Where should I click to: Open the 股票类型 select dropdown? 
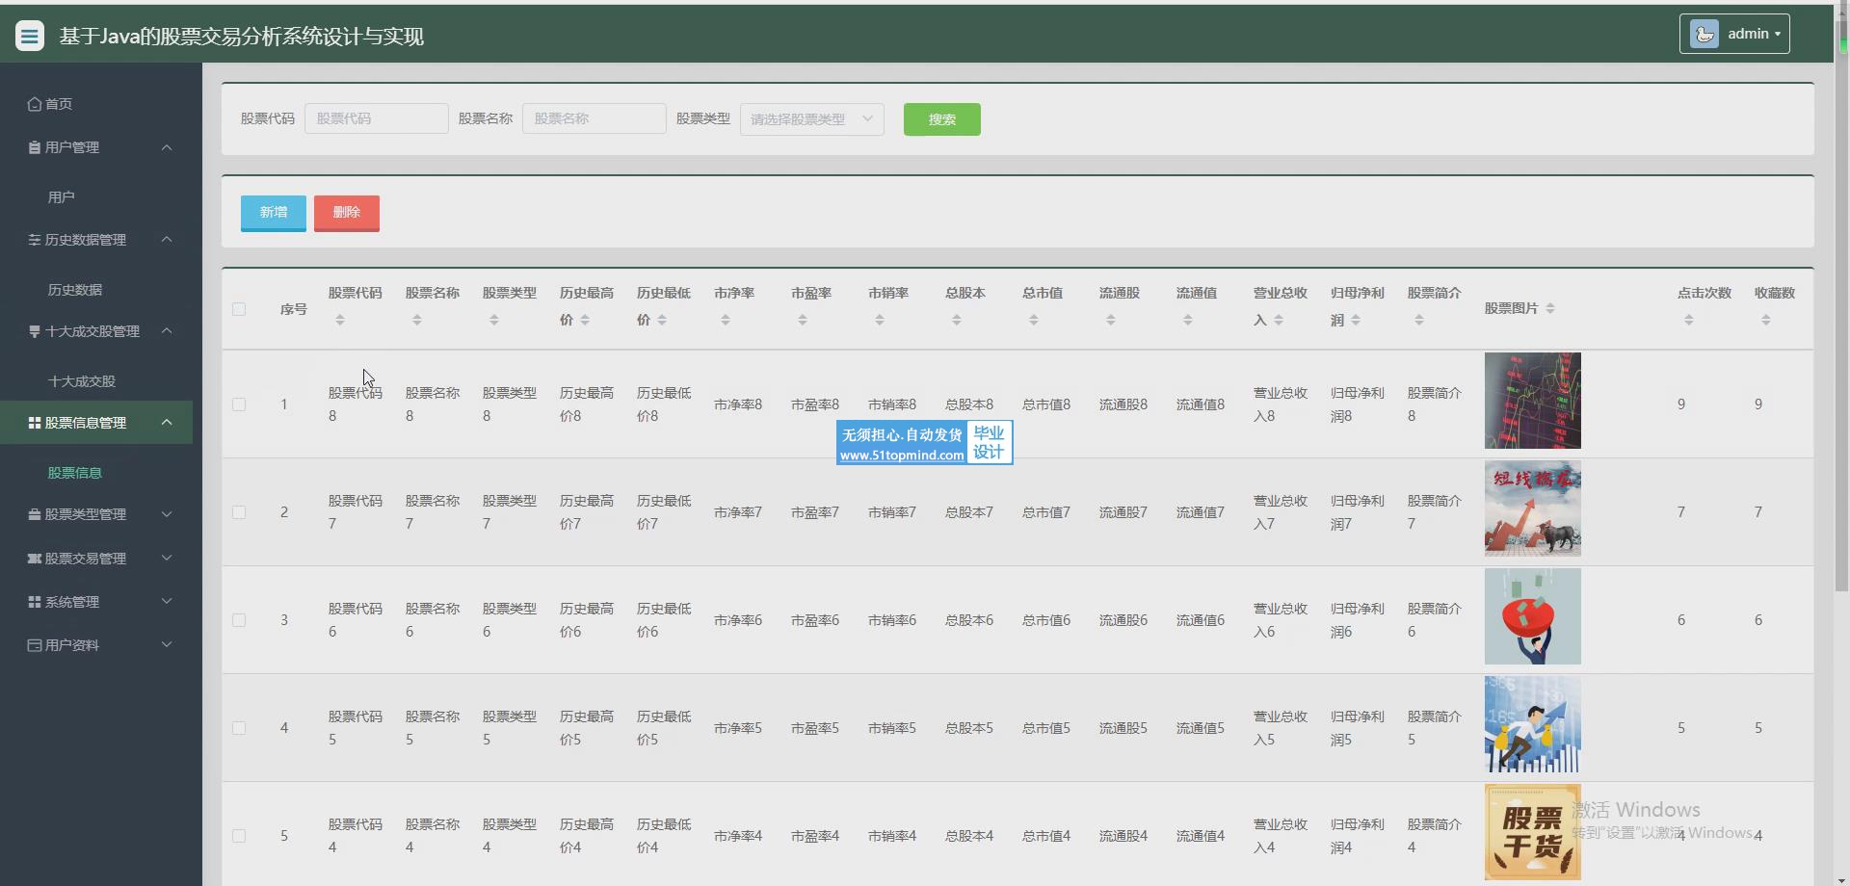click(x=811, y=119)
